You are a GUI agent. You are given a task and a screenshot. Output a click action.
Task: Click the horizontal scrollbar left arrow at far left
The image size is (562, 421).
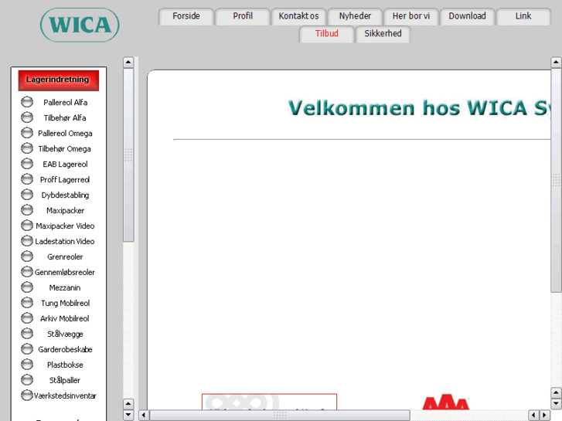pos(144,415)
